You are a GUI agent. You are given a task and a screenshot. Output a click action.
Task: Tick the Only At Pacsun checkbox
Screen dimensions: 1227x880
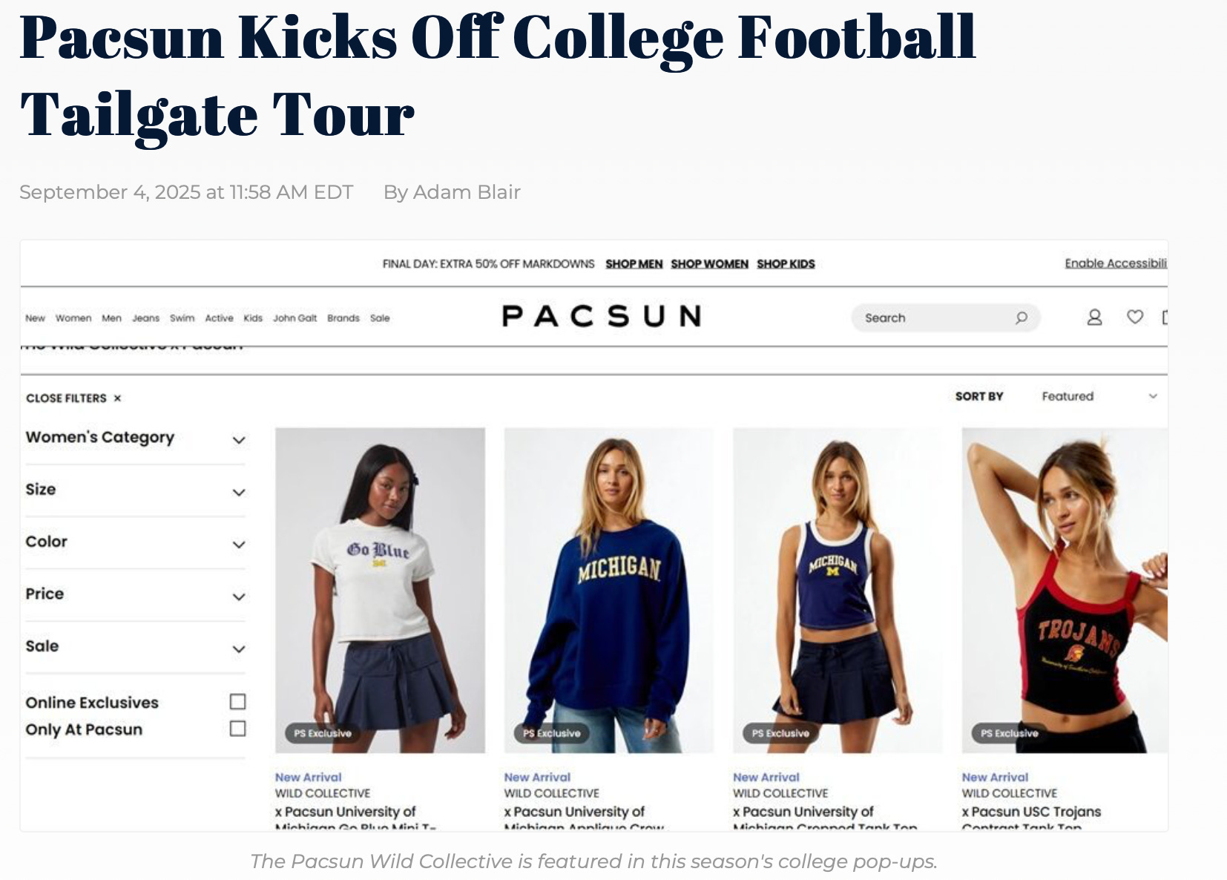[237, 729]
